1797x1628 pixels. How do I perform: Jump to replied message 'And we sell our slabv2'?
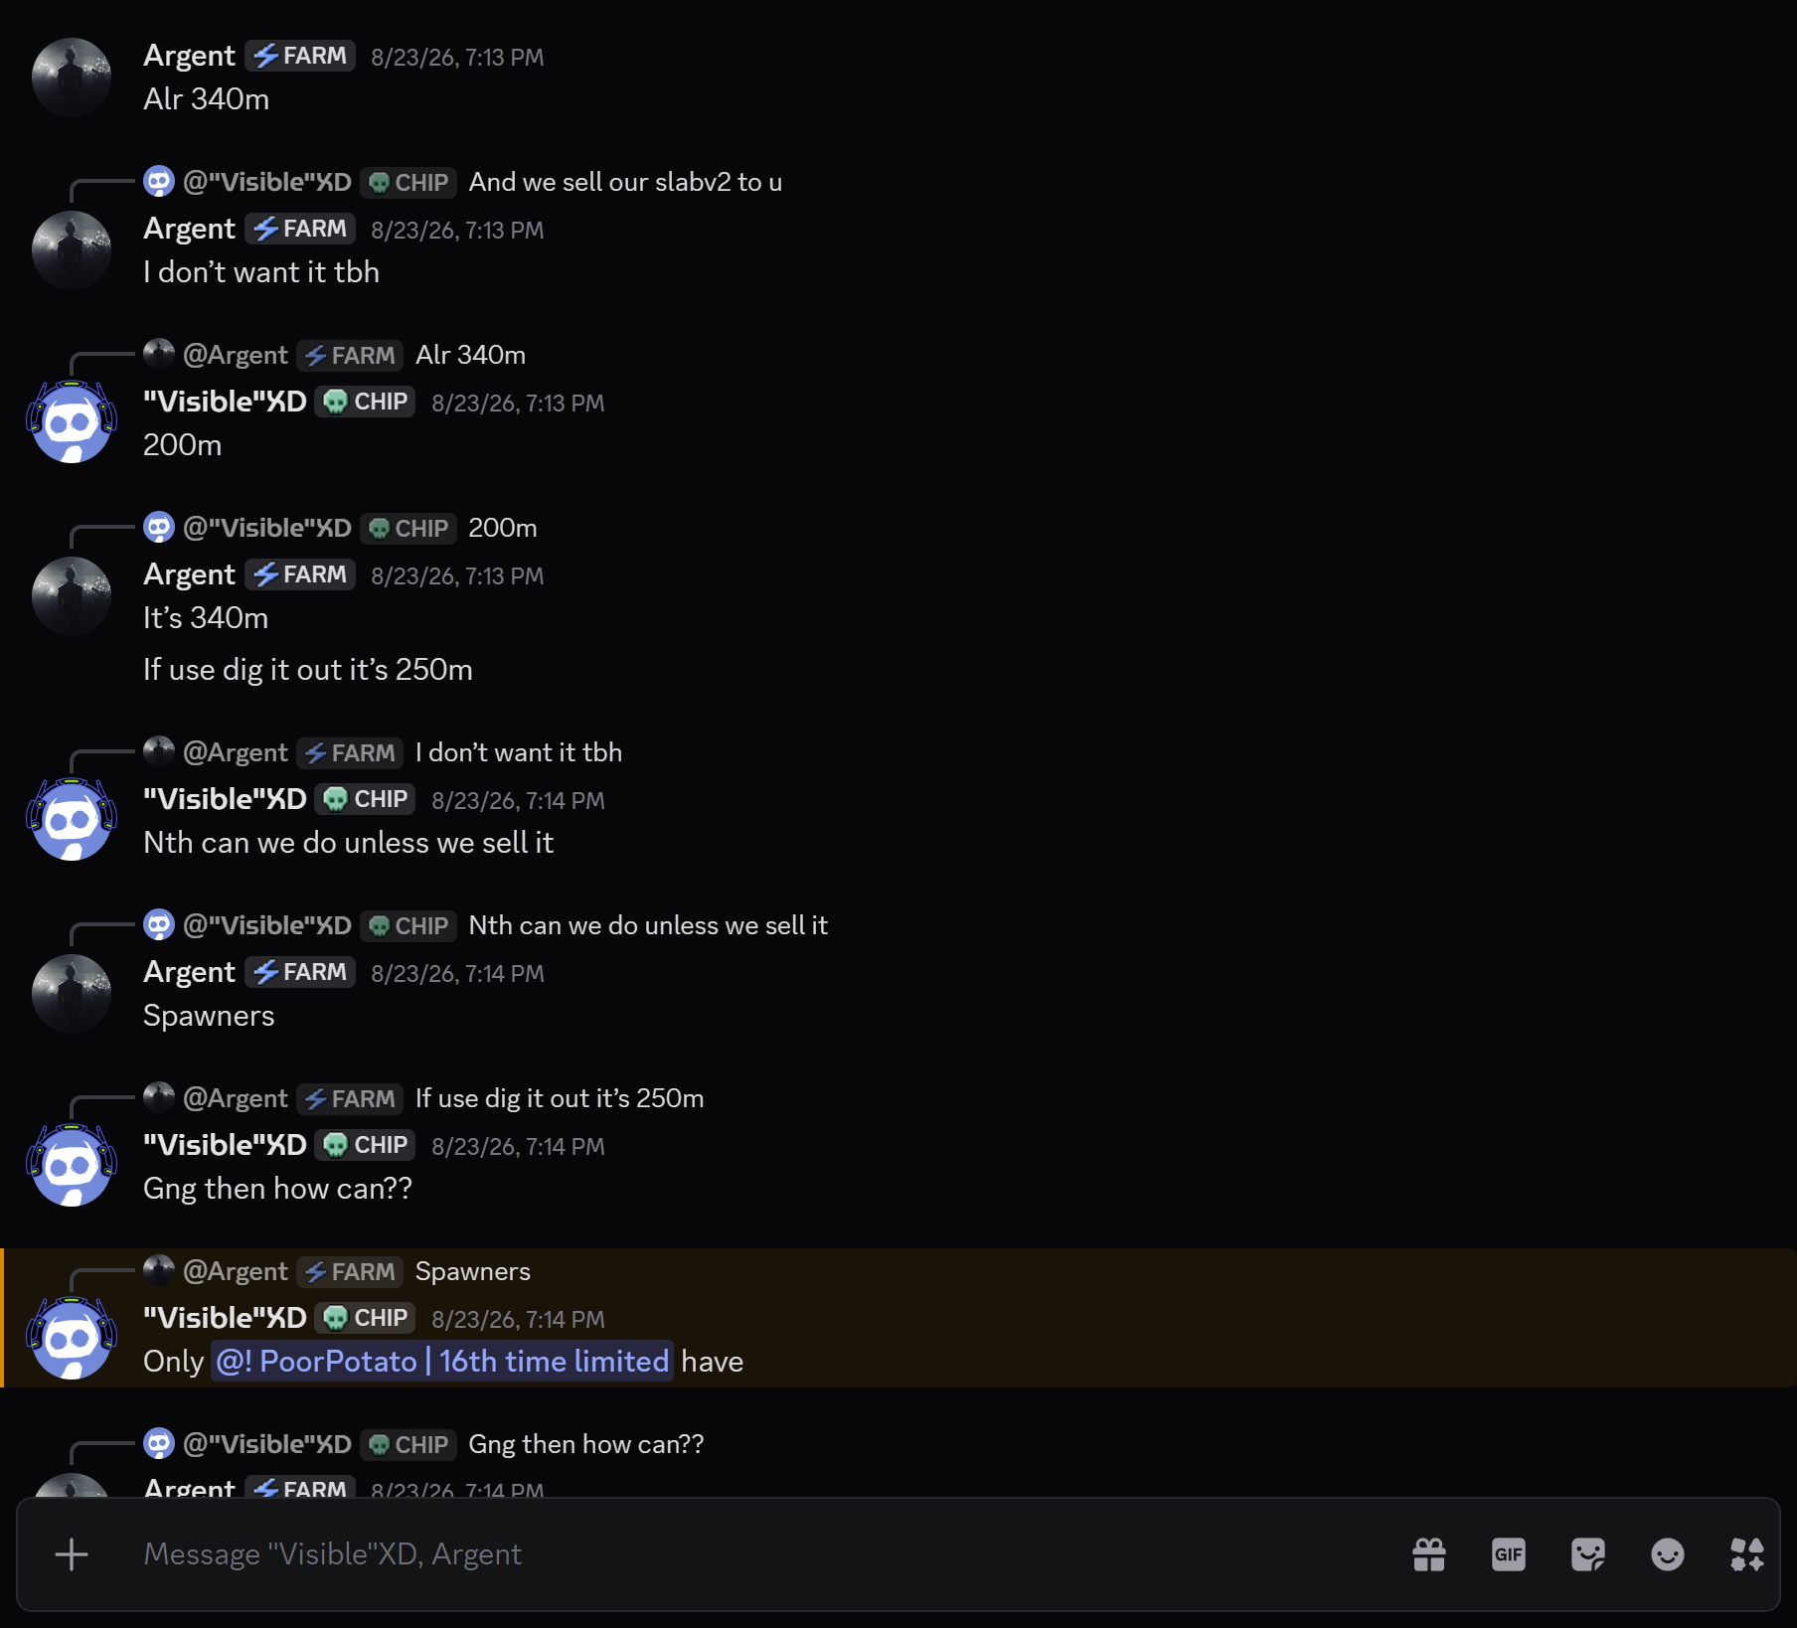[x=625, y=182]
